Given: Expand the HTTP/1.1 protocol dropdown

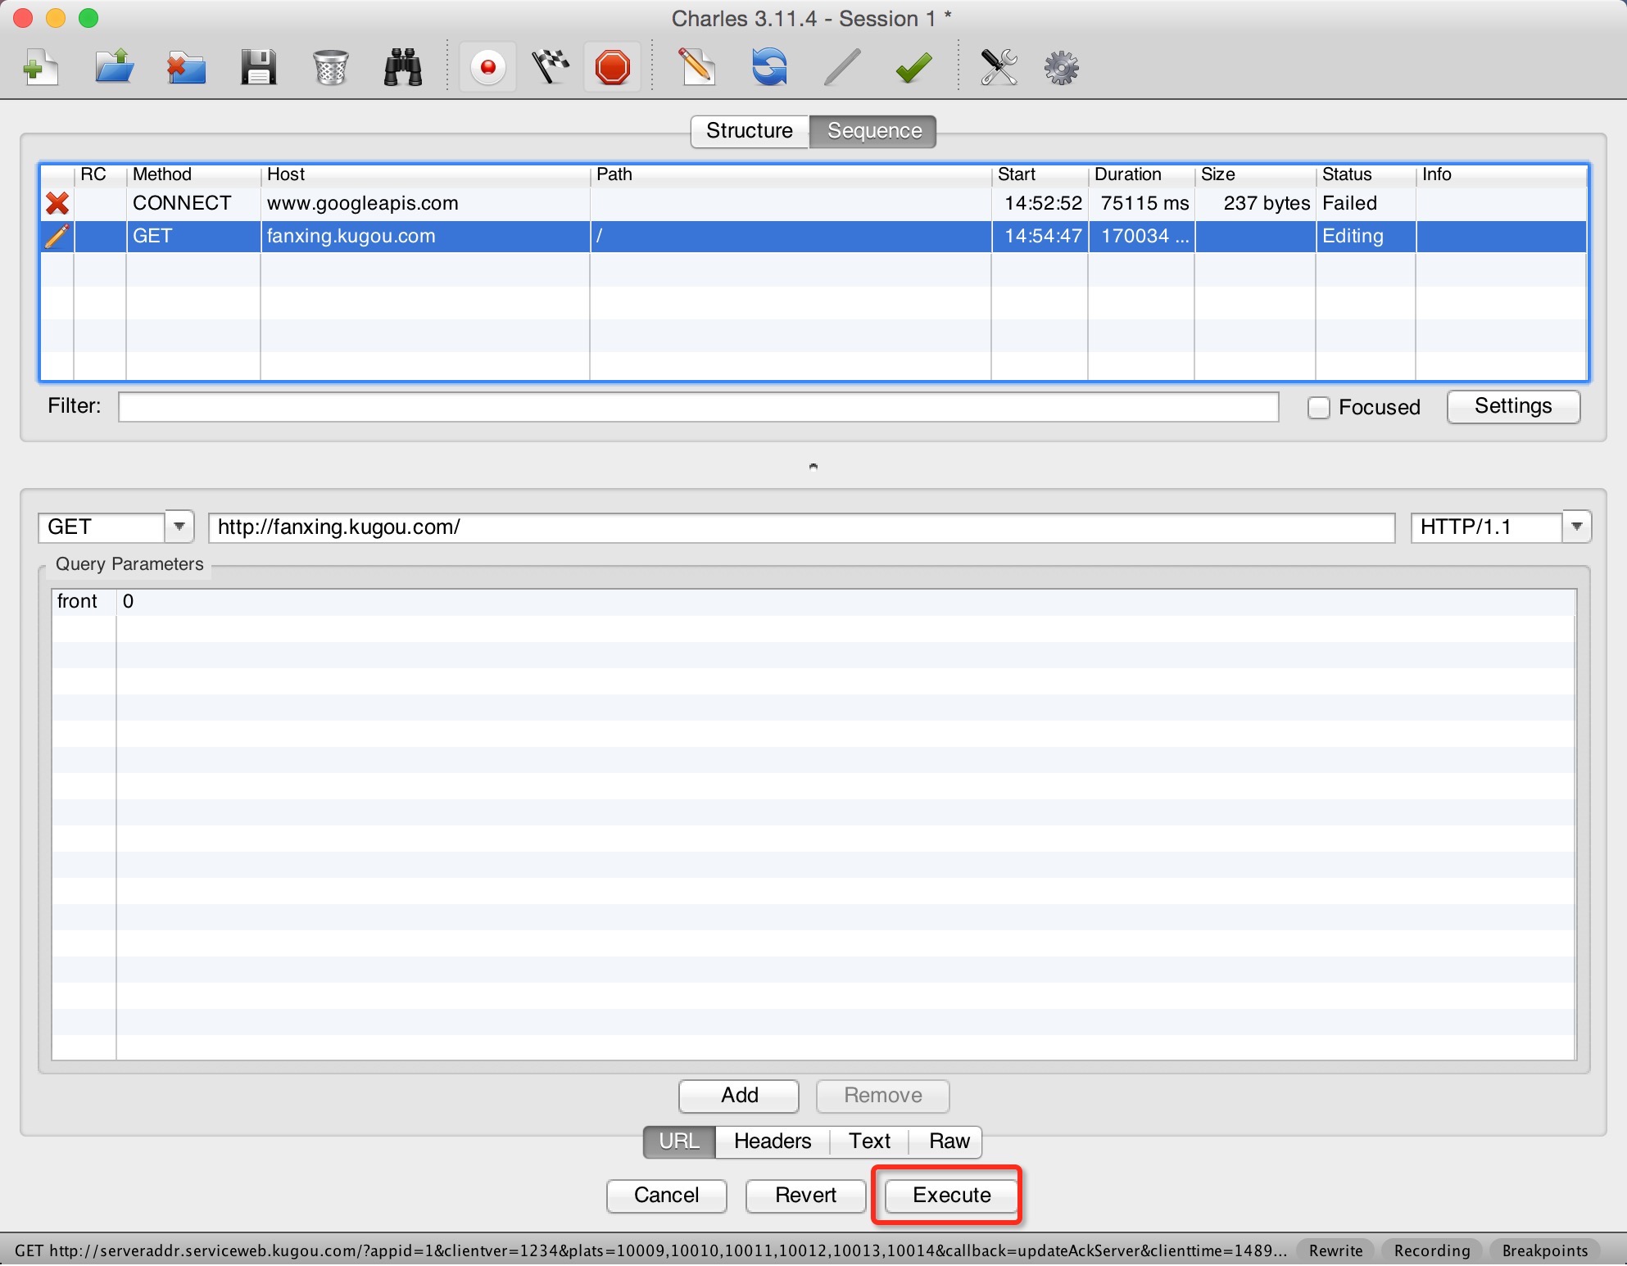Looking at the screenshot, I should coord(1576,527).
